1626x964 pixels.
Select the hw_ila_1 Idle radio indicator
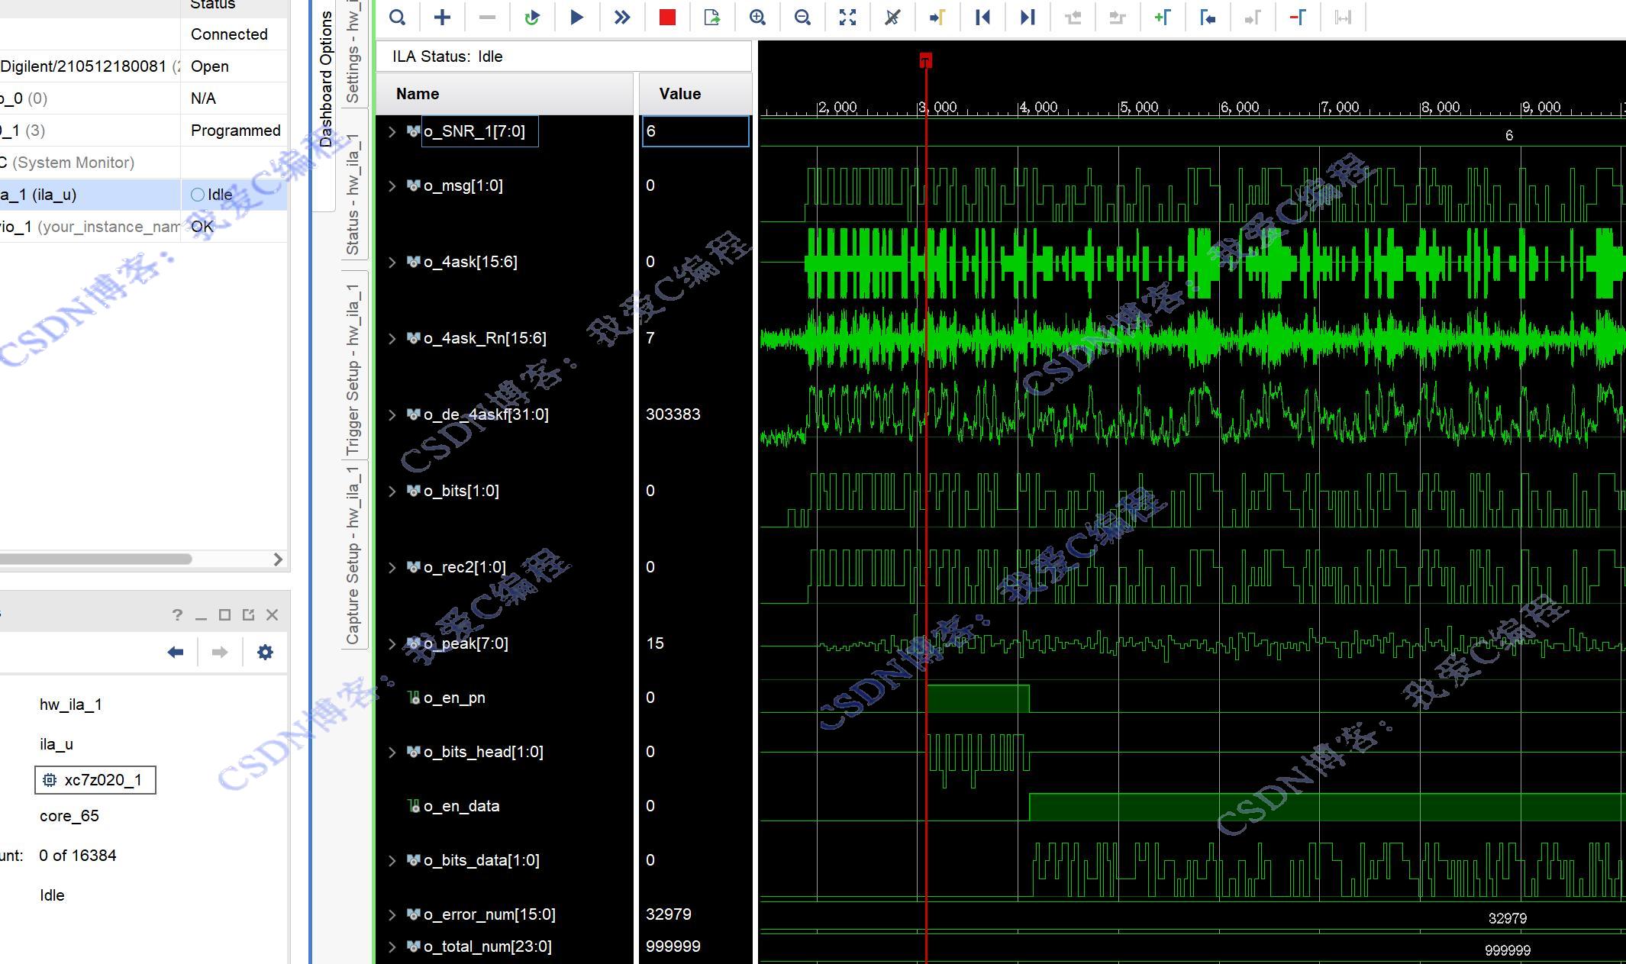point(198,195)
